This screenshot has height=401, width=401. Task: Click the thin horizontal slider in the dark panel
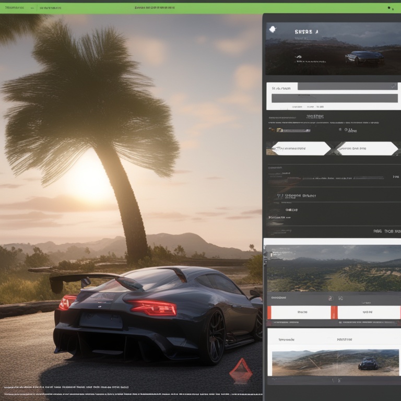(343, 178)
